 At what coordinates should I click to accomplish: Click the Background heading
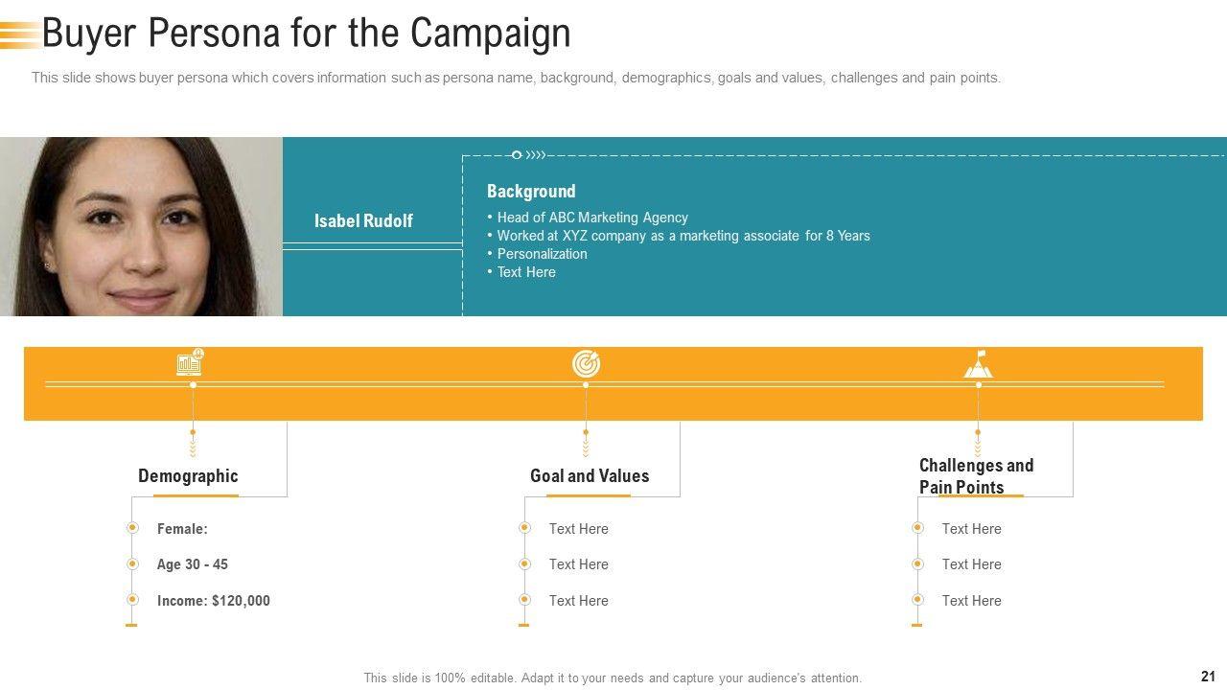(531, 192)
